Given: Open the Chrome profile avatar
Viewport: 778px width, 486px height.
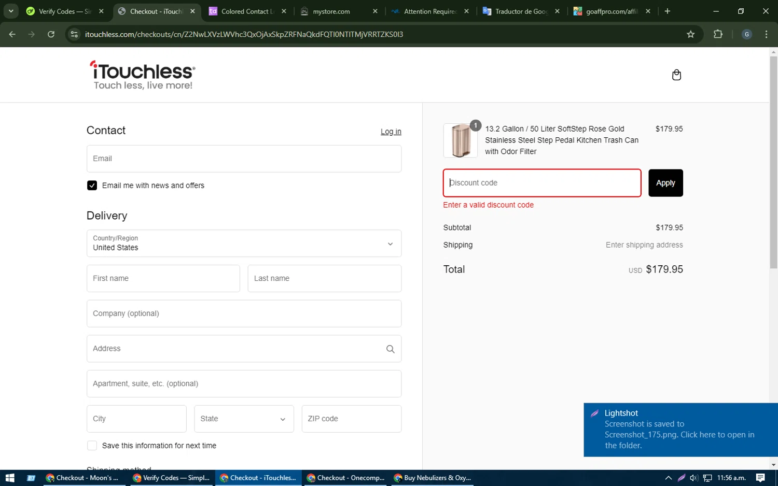Looking at the screenshot, I should point(747,34).
